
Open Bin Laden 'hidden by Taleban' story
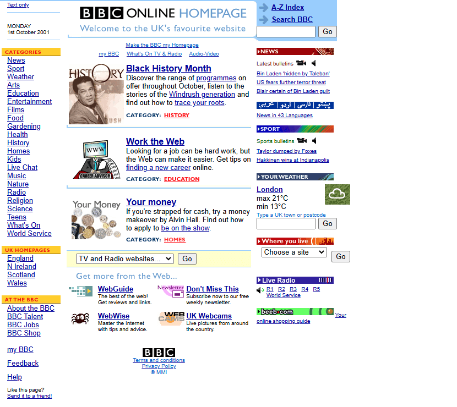(x=293, y=74)
